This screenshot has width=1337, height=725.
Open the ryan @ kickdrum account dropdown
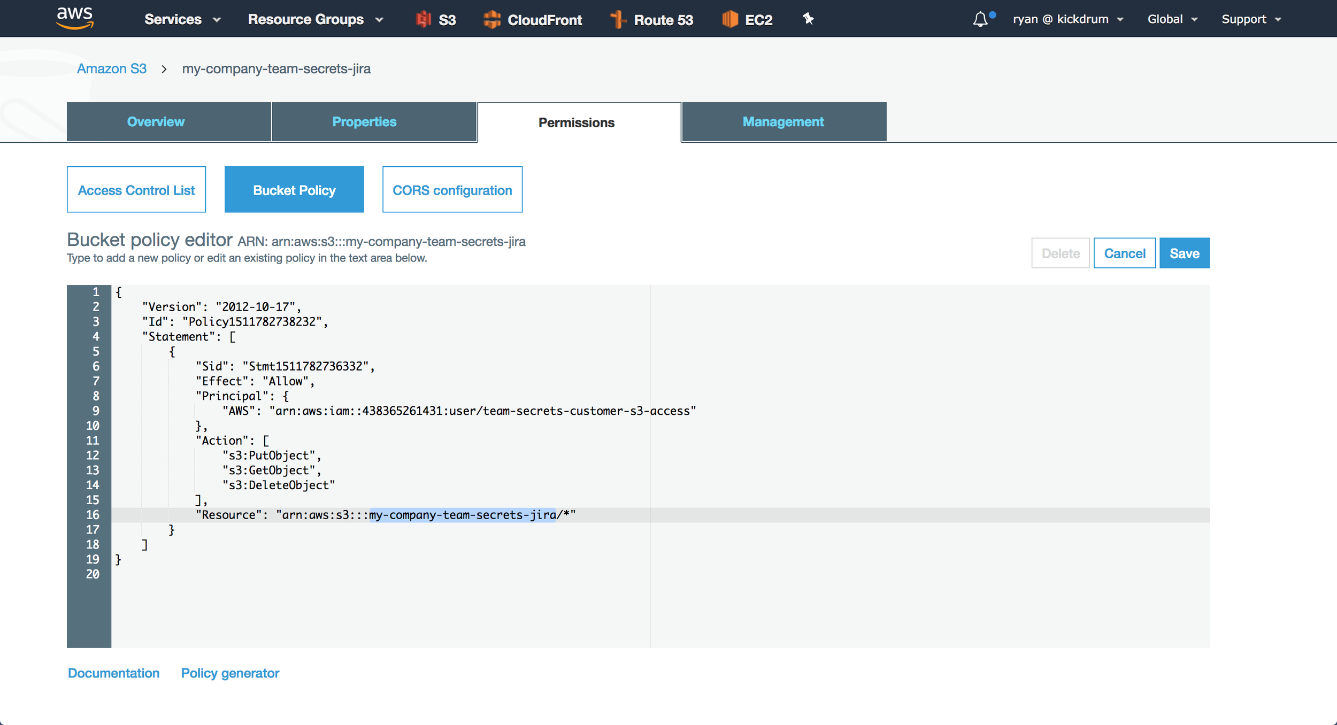pos(1068,19)
